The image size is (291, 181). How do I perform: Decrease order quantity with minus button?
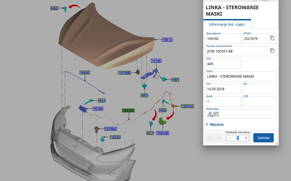click(x=230, y=138)
